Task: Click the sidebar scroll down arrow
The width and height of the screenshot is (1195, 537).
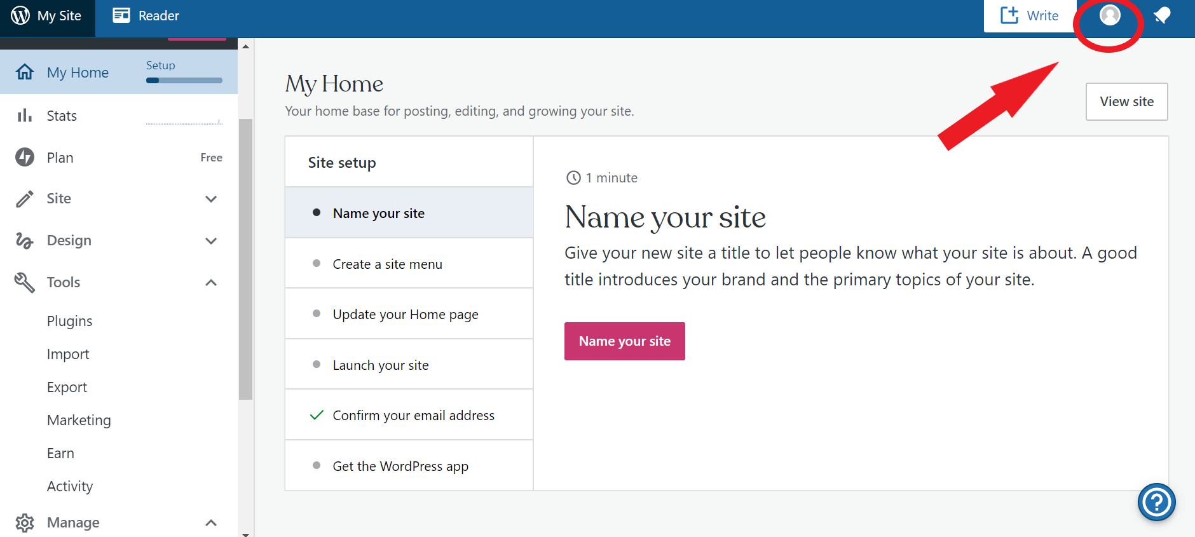Action: point(245,534)
